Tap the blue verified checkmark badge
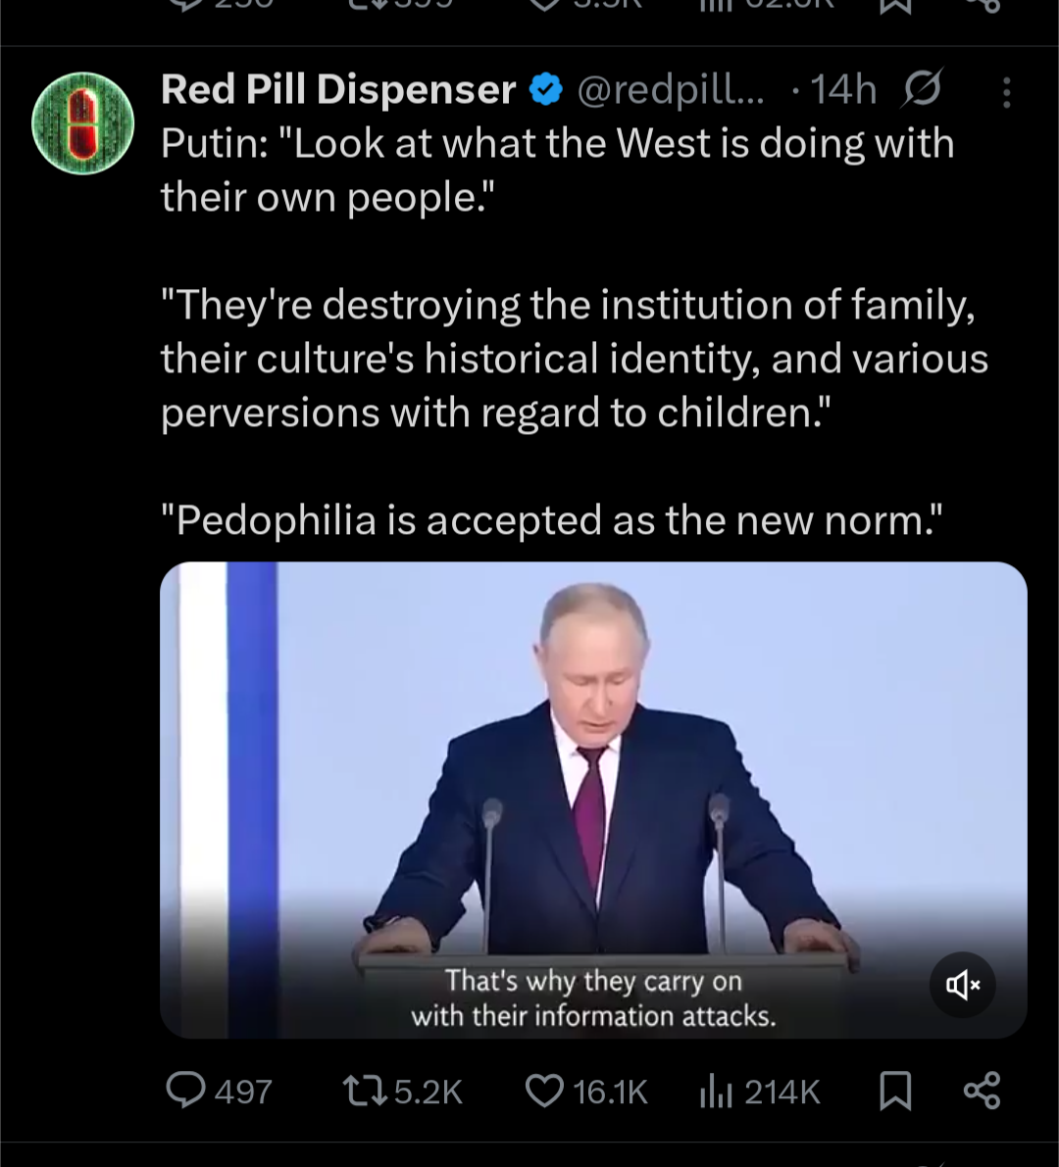Viewport: 1059px width, 1167px height. point(546,90)
